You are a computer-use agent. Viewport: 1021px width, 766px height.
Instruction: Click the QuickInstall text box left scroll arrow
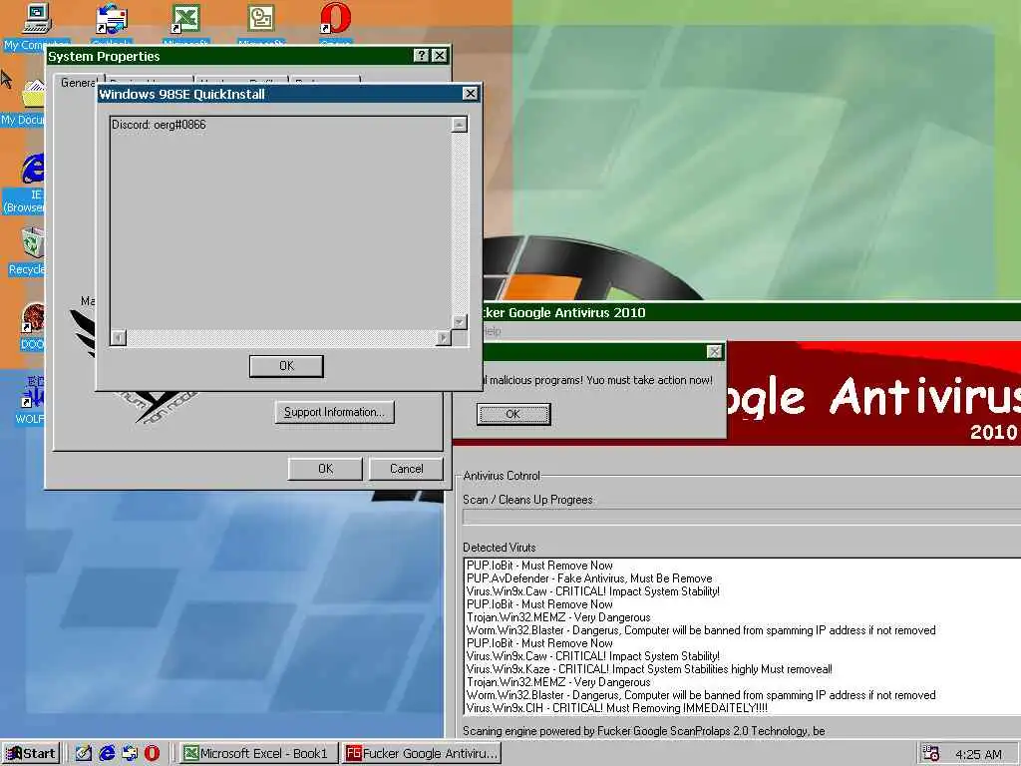pyautogui.click(x=119, y=337)
